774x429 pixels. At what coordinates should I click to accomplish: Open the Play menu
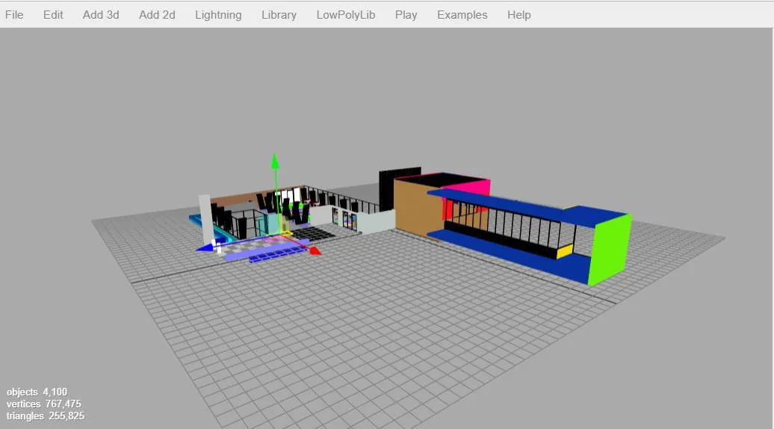click(406, 15)
